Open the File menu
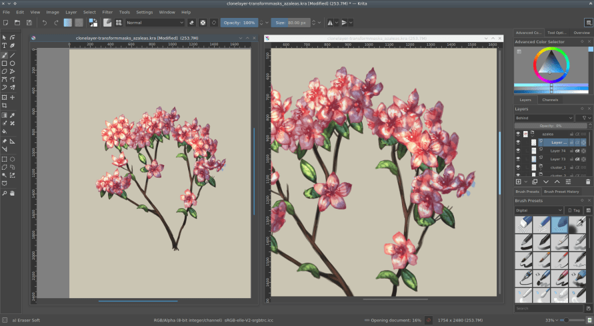 click(x=7, y=12)
